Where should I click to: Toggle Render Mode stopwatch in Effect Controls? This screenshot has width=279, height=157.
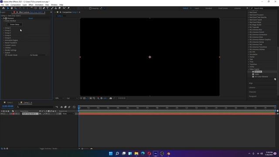[6, 55]
